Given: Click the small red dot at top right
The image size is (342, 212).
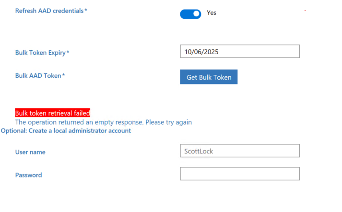Looking at the screenshot, I should point(305,11).
